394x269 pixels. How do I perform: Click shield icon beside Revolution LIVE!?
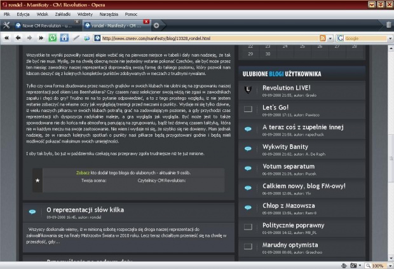pos(248,90)
